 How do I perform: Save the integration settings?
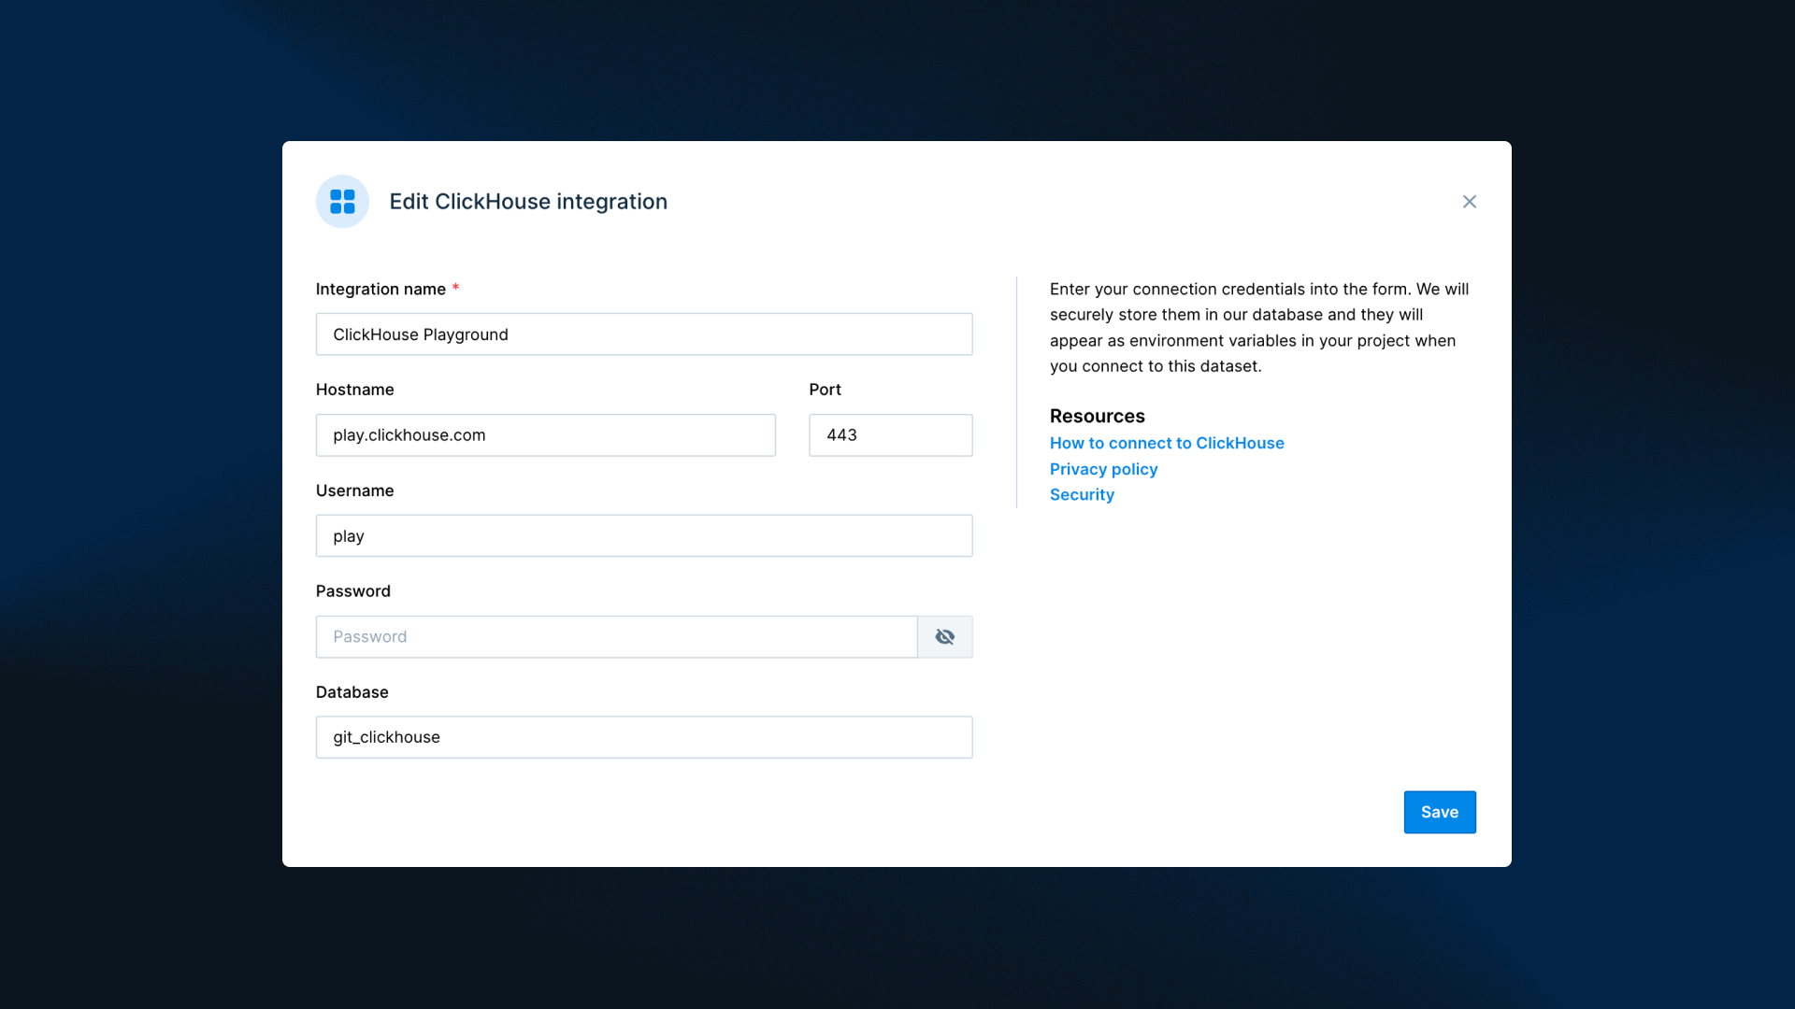[1440, 812]
